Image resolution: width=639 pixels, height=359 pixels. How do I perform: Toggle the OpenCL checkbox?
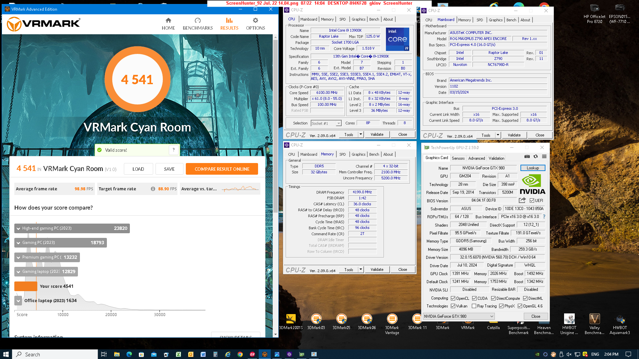pos(453,298)
